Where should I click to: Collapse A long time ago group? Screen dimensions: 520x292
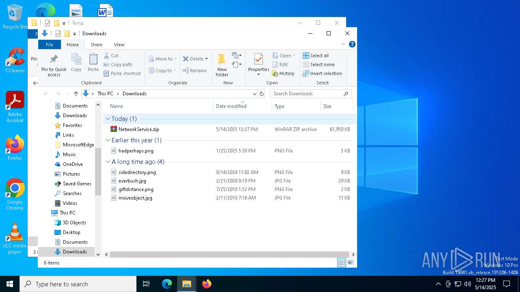[108, 162]
